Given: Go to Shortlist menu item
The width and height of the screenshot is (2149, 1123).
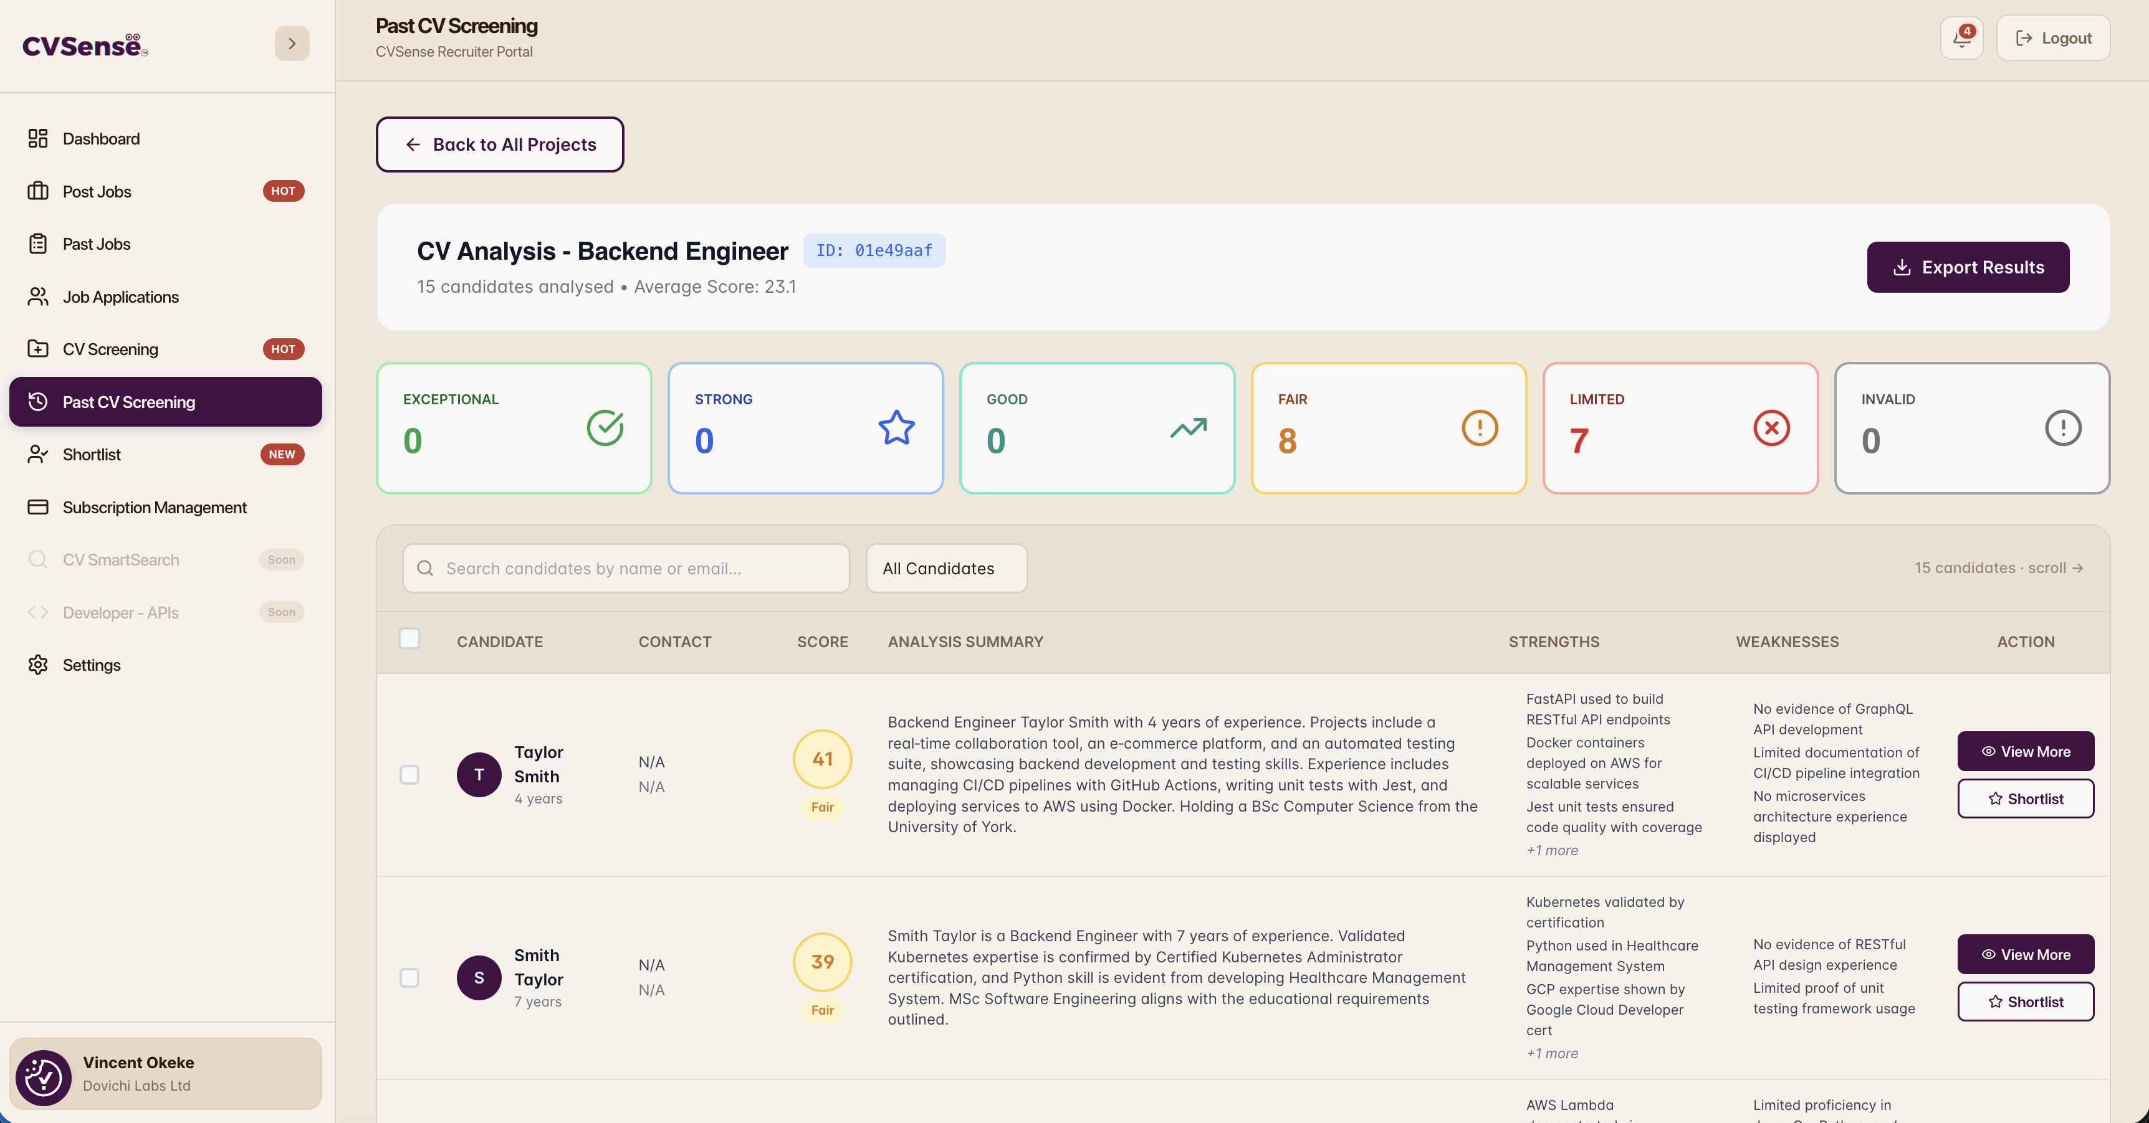Looking at the screenshot, I should 92,454.
